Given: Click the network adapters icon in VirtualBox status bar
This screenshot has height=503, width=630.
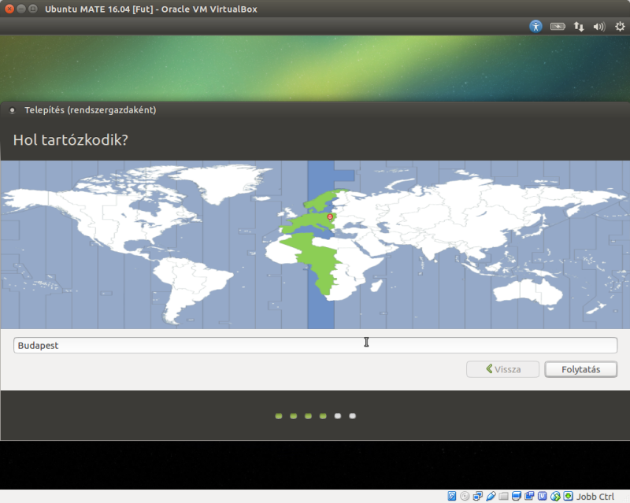Looking at the screenshot, I should click(x=478, y=496).
